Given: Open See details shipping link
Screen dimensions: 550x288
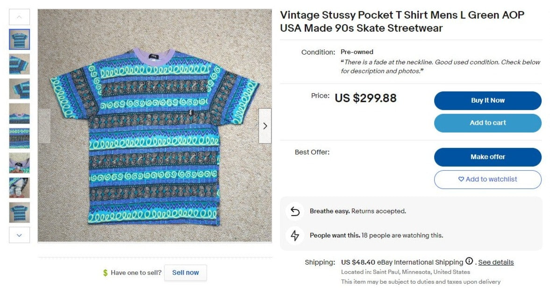Looking at the screenshot, I should [x=496, y=262].
